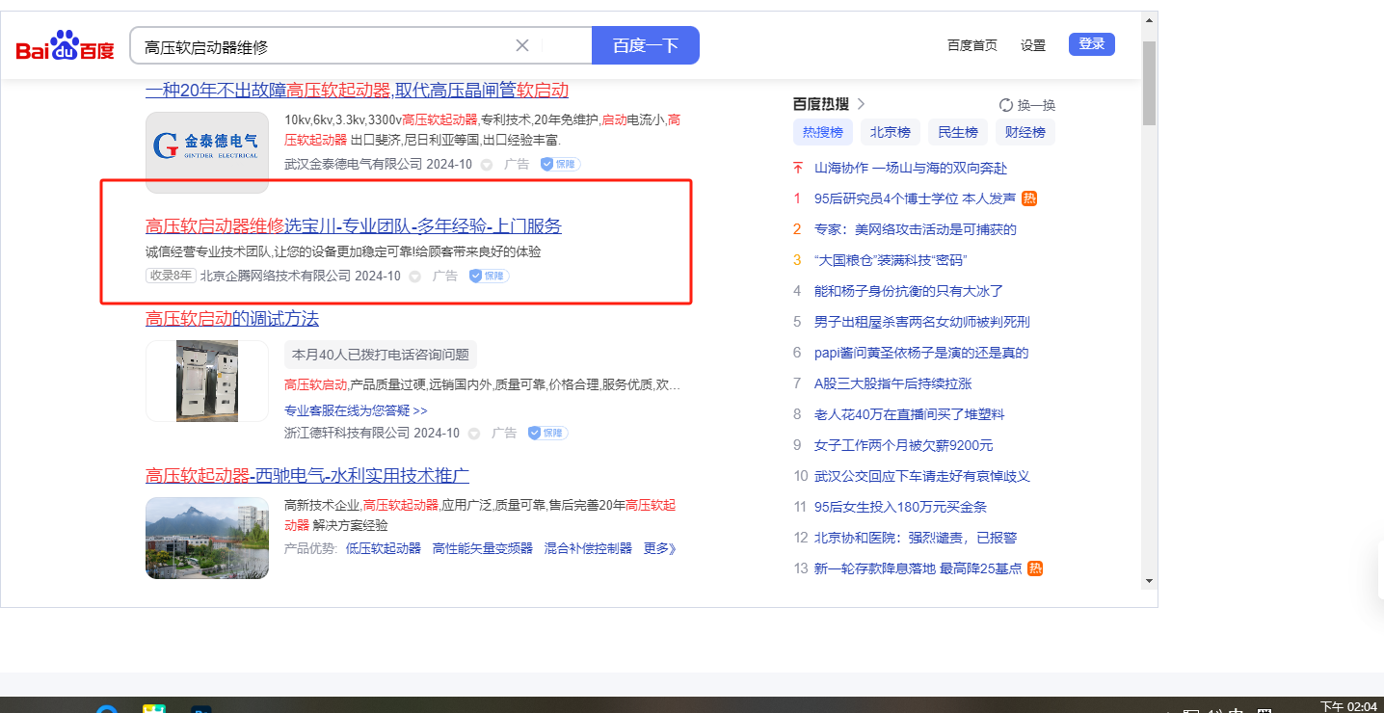The width and height of the screenshot is (1384, 713).
Task: Click 保障 shield badge under 北京企腾网络 result
Action: coord(489,276)
